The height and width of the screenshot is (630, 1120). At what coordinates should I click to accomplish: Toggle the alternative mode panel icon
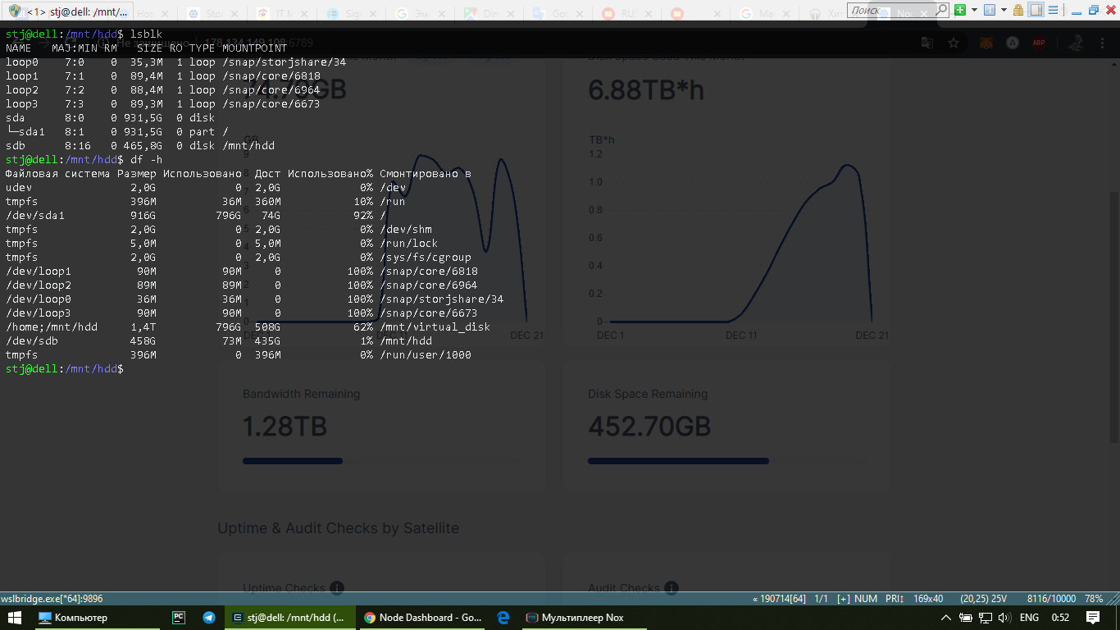[x=1036, y=10]
